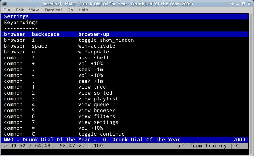Open the Go menu
Viewport: 254px width, 156px height.
pos(70,10)
